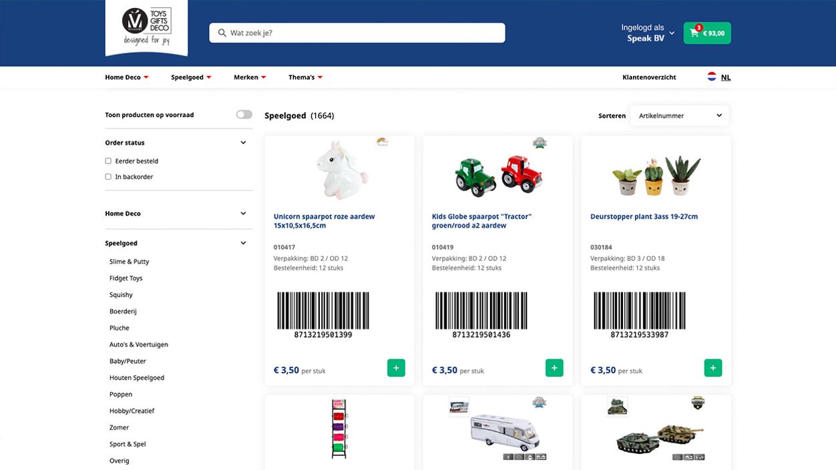The width and height of the screenshot is (836, 470).
Task: Click the Dutch flag language icon
Action: (712, 77)
